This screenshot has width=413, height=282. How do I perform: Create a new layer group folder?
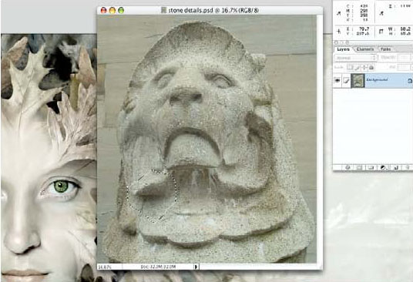371,167
